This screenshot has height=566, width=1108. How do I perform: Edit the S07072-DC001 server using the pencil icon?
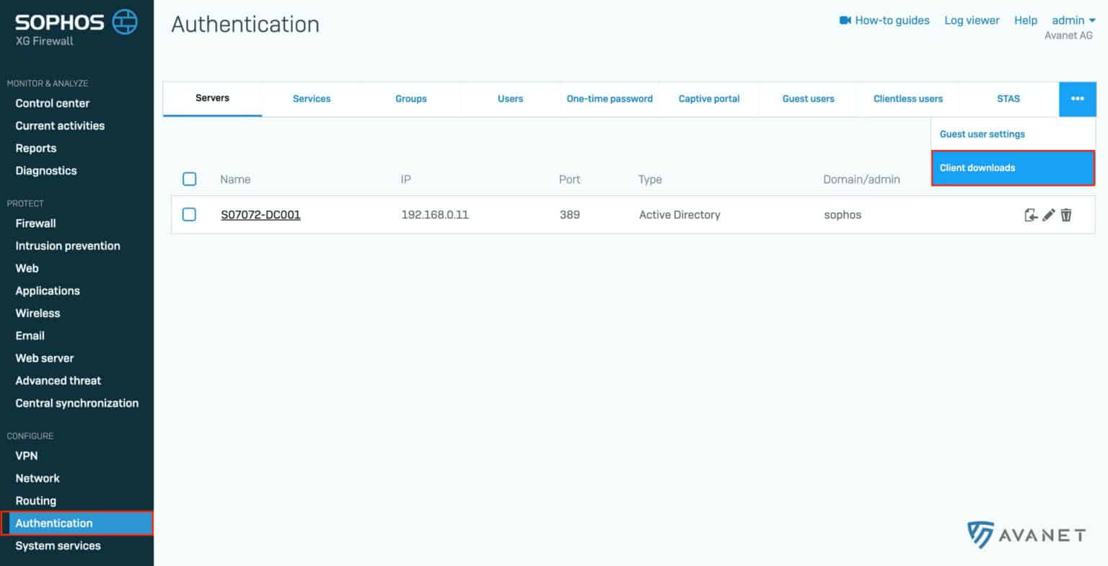(1048, 214)
